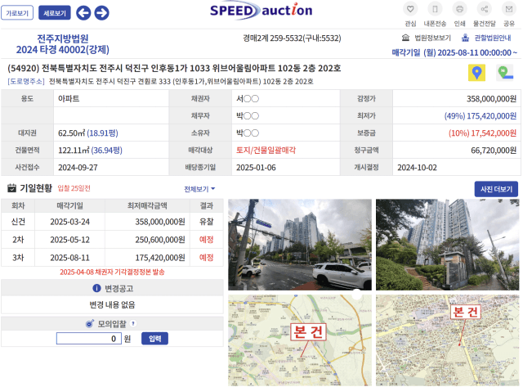The width and height of the screenshot is (523, 387).
Task: Open Naver map icon
Action: click(x=505, y=73)
